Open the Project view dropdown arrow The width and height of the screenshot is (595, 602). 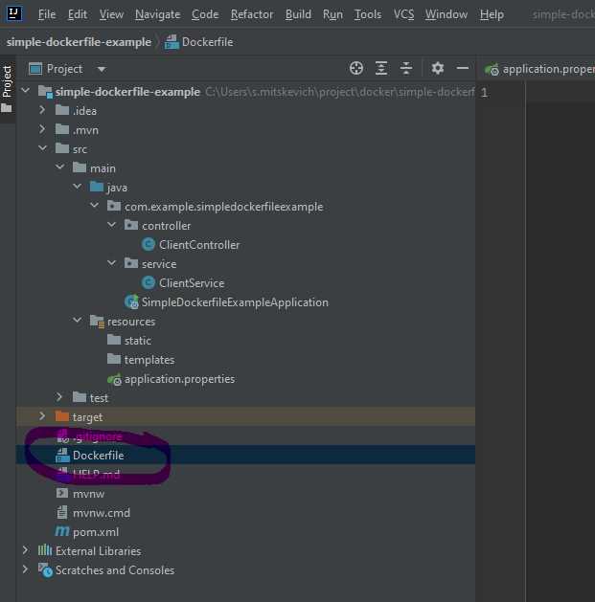102,69
